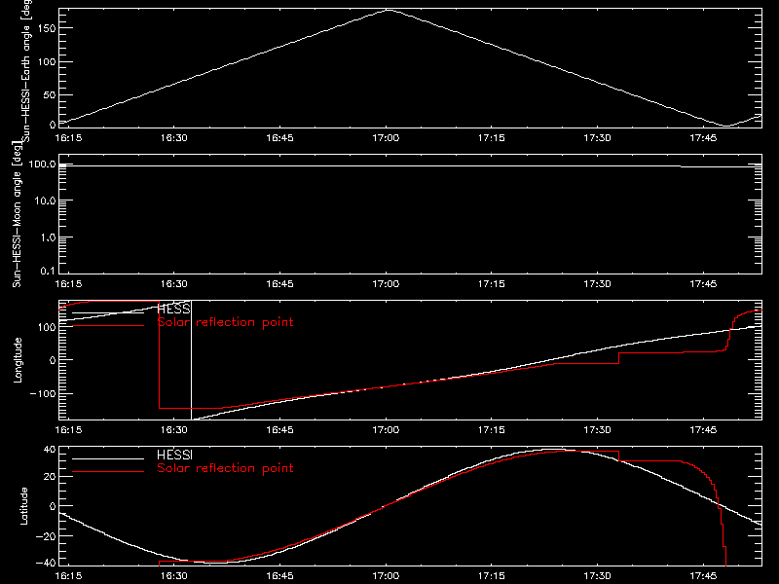The width and height of the screenshot is (779, 584).
Task: Select the 100 tick on Earth angle axis
Action: click(47, 62)
